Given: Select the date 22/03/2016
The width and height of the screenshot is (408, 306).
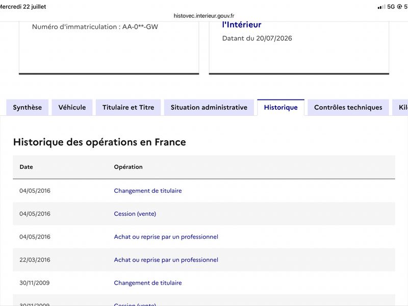Looking at the screenshot, I should 35,260.
